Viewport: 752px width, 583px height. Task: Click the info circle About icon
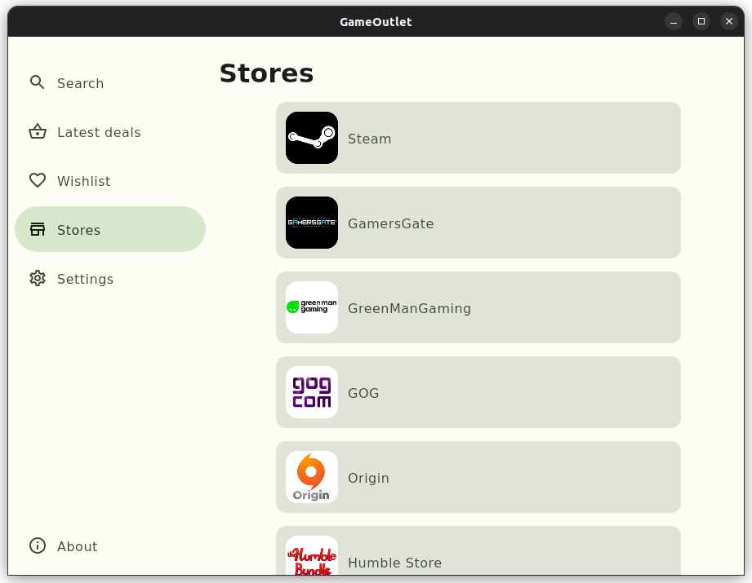38,545
